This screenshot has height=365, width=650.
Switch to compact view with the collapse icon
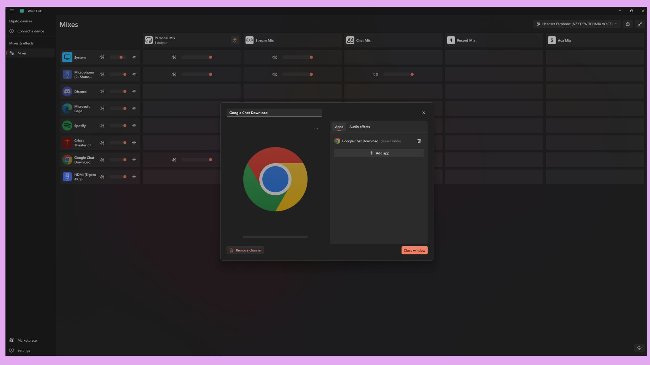640,24
